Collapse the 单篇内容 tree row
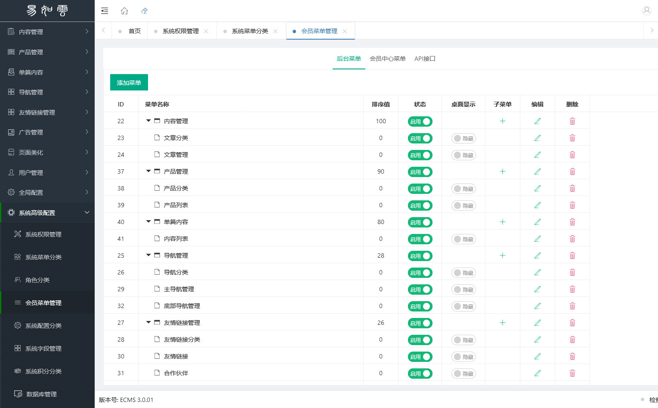Image resolution: width=658 pixels, height=408 pixels. 148,222
